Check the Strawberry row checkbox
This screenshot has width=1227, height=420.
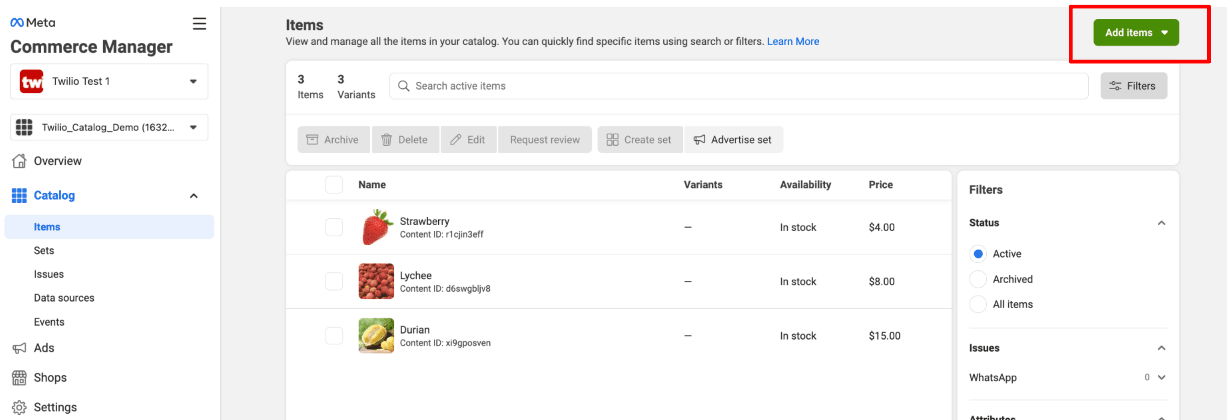pos(334,227)
